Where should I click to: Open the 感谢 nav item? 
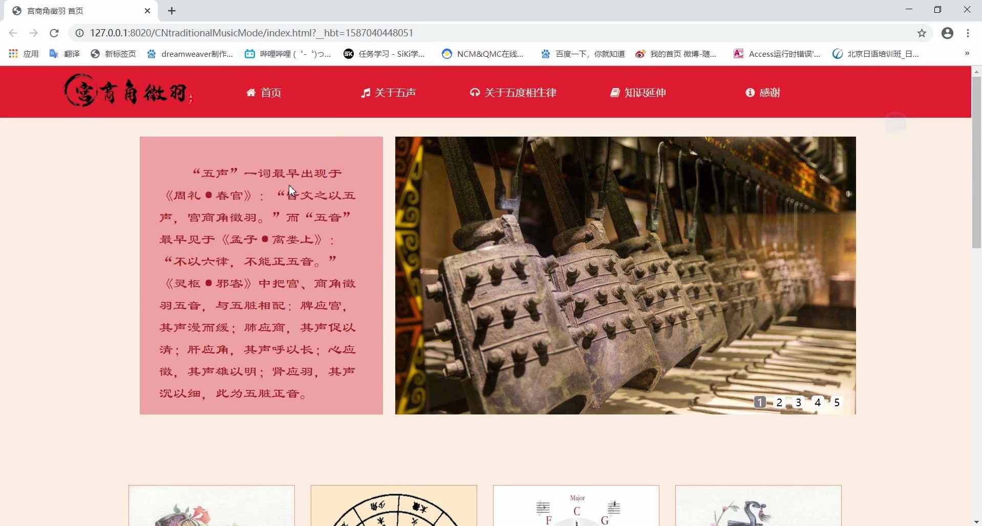pos(763,93)
